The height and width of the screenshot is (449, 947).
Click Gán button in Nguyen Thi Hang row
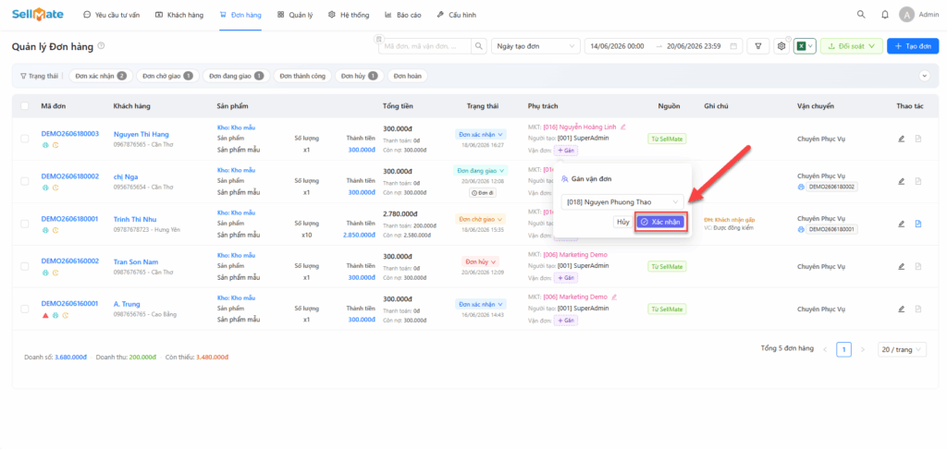(x=566, y=151)
